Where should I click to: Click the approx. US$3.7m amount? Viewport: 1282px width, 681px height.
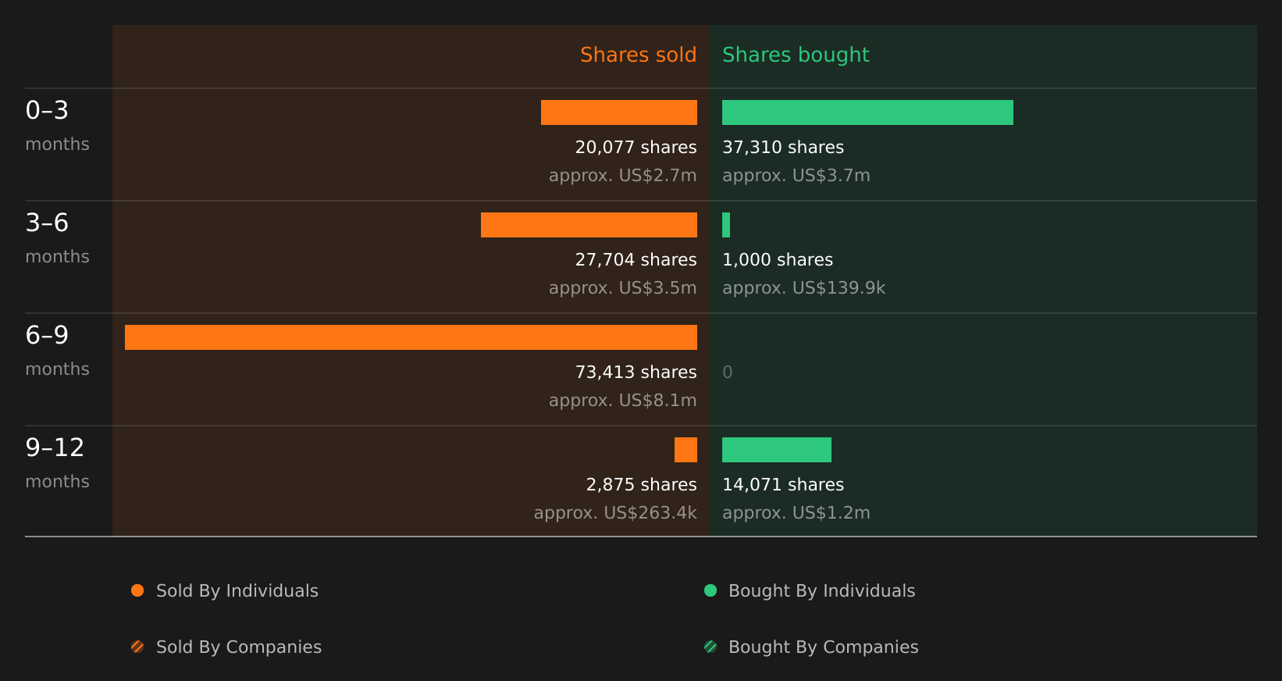point(796,176)
